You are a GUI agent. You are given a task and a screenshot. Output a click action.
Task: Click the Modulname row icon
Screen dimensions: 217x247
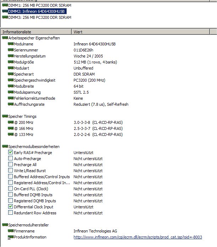tap(11, 44)
